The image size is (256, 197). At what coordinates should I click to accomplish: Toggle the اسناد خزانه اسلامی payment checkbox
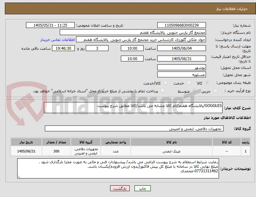coord(163,90)
